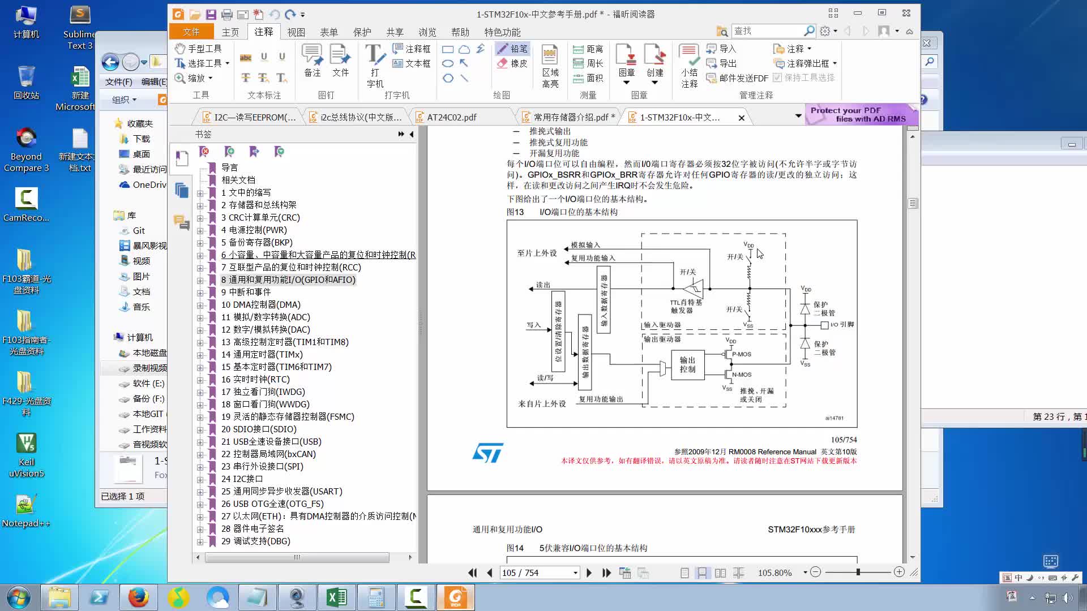Insert a Note (备注) annotation
1087x611 pixels.
pos(313,61)
